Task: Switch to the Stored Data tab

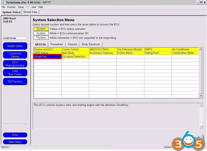Action: 30,12
